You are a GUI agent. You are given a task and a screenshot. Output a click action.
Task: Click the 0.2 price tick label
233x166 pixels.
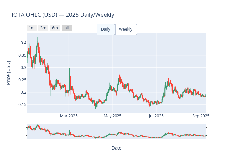point(24,92)
